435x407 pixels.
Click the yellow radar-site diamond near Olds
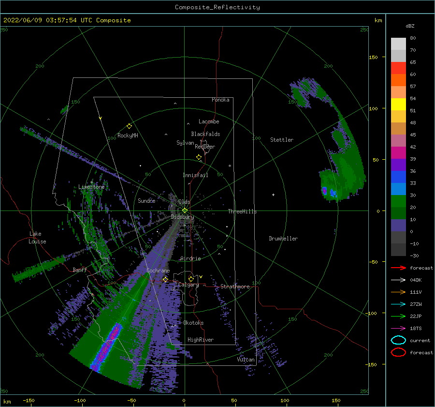[185, 211]
